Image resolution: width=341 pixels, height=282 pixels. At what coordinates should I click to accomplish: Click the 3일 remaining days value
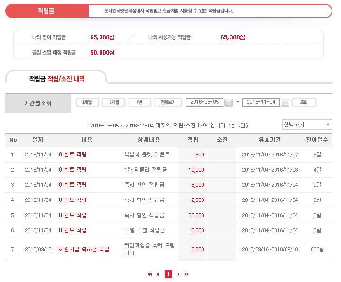[x=317, y=155]
